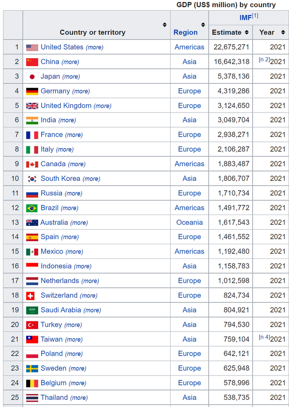This screenshot has width=289, height=407.
Task: Click the Australia flag icon
Action: pos(32,223)
